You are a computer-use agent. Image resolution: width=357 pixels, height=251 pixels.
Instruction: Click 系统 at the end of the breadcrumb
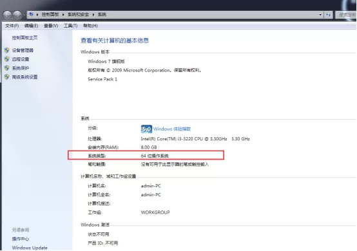(x=102, y=15)
